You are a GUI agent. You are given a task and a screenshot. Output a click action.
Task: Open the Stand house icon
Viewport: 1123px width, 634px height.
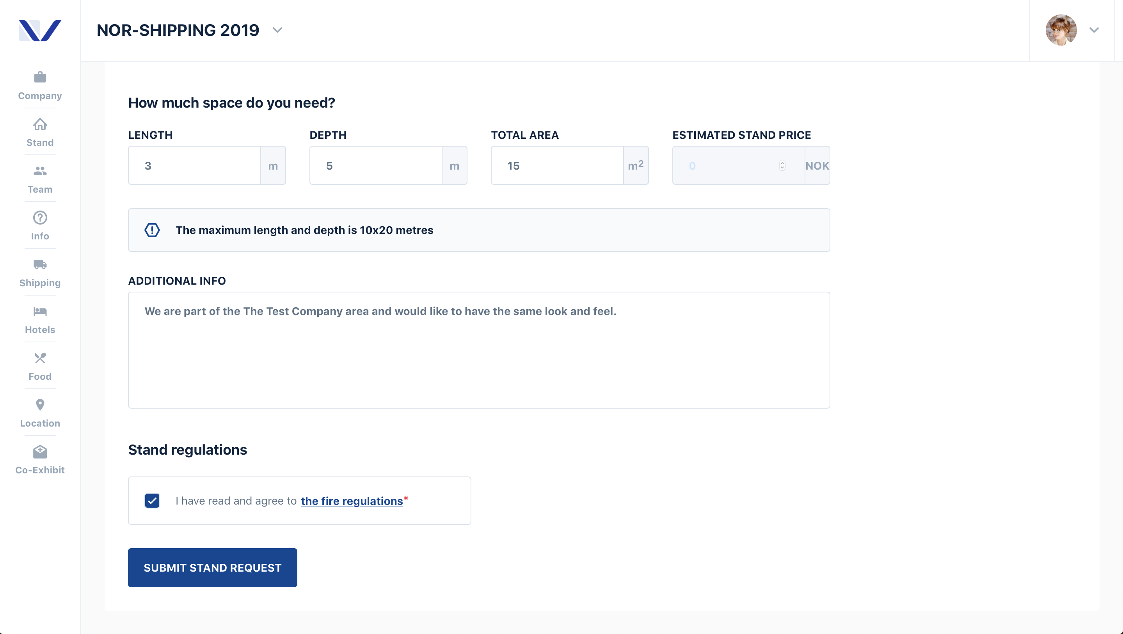coord(40,124)
